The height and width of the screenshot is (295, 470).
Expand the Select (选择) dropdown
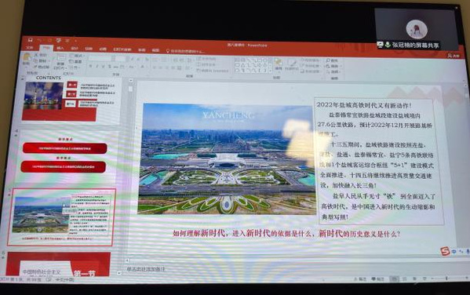[333, 72]
